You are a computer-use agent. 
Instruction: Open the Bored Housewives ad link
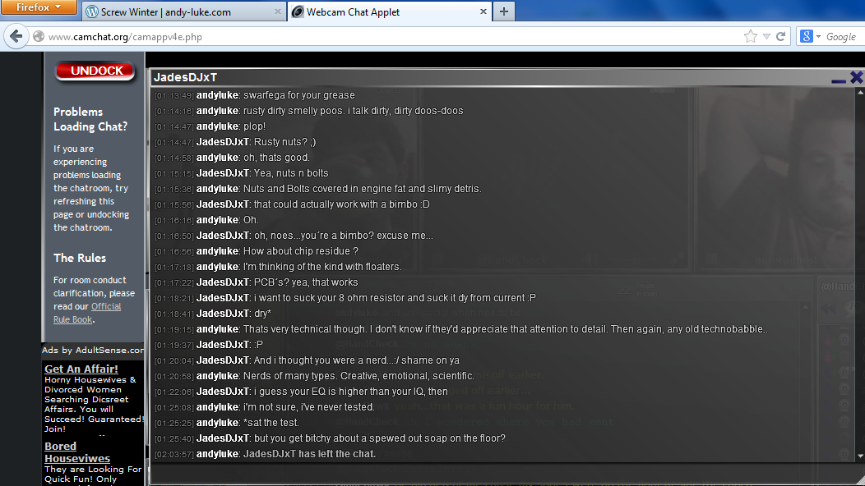77,452
